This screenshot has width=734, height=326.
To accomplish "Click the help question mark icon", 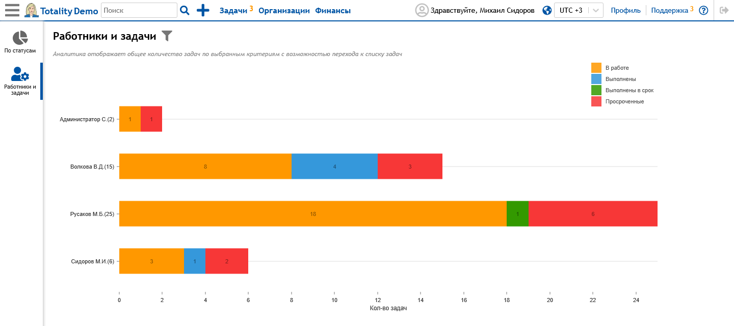I will pyautogui.click(x=703, y=10).
